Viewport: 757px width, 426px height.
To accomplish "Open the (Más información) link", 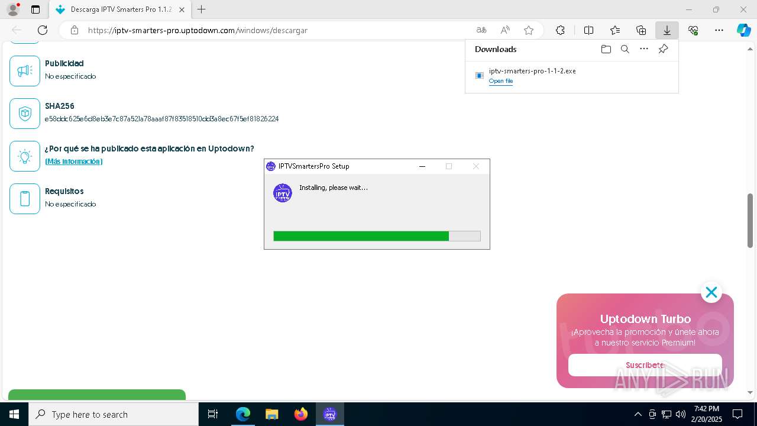I will (74, 162).
